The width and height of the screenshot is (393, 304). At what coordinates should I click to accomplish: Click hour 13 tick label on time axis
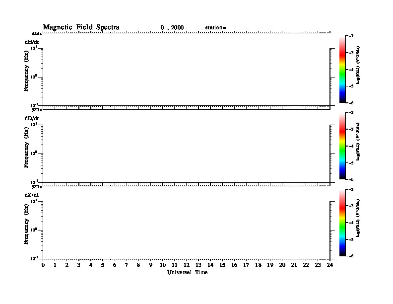pos(198,265)
